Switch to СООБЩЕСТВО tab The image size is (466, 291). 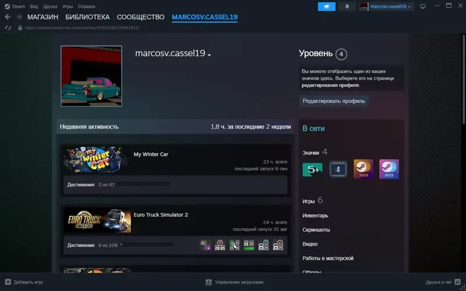coord(140,17)
